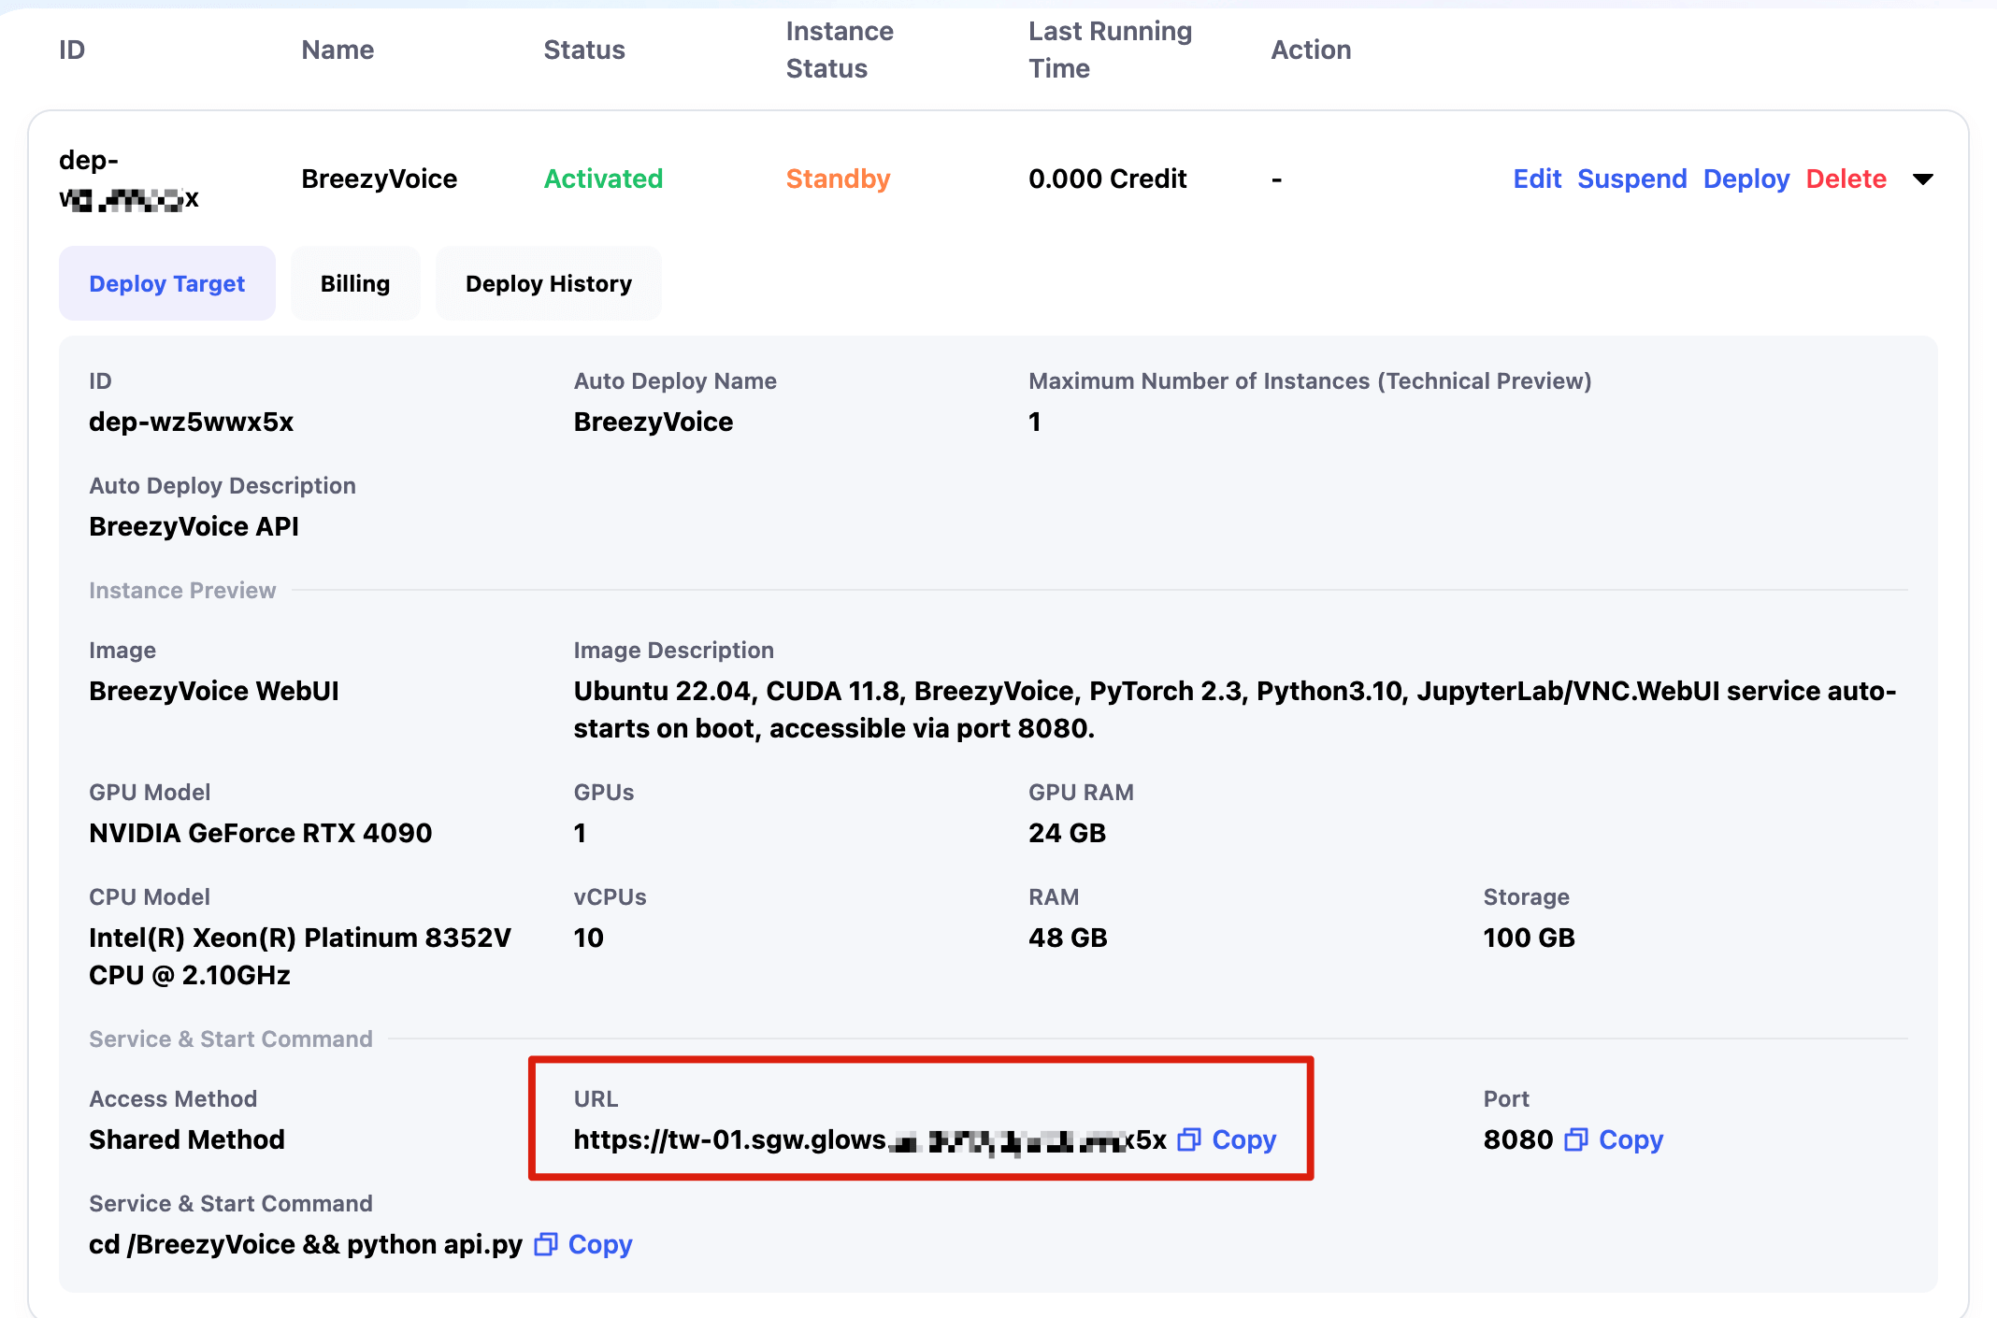
Task: Click the dep-wz5wwx5x ID value
Action: pyautogui.click(x=191, y=422)
